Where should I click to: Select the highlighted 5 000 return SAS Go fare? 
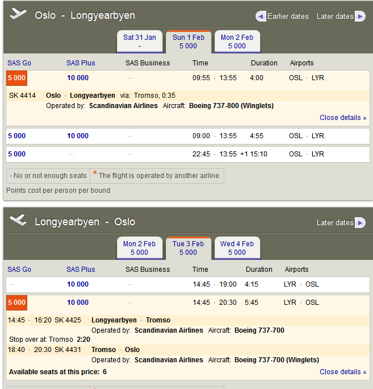[x=16, y=303]
